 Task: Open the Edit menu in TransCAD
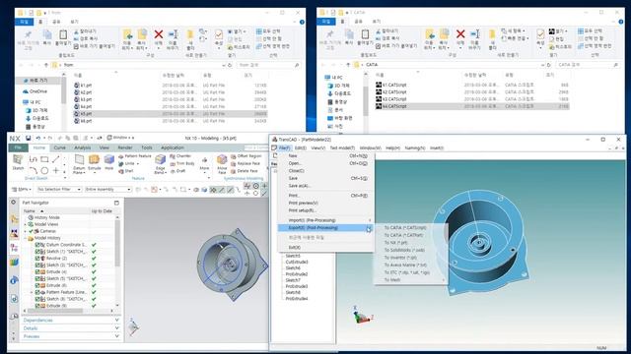pos(301,148)
